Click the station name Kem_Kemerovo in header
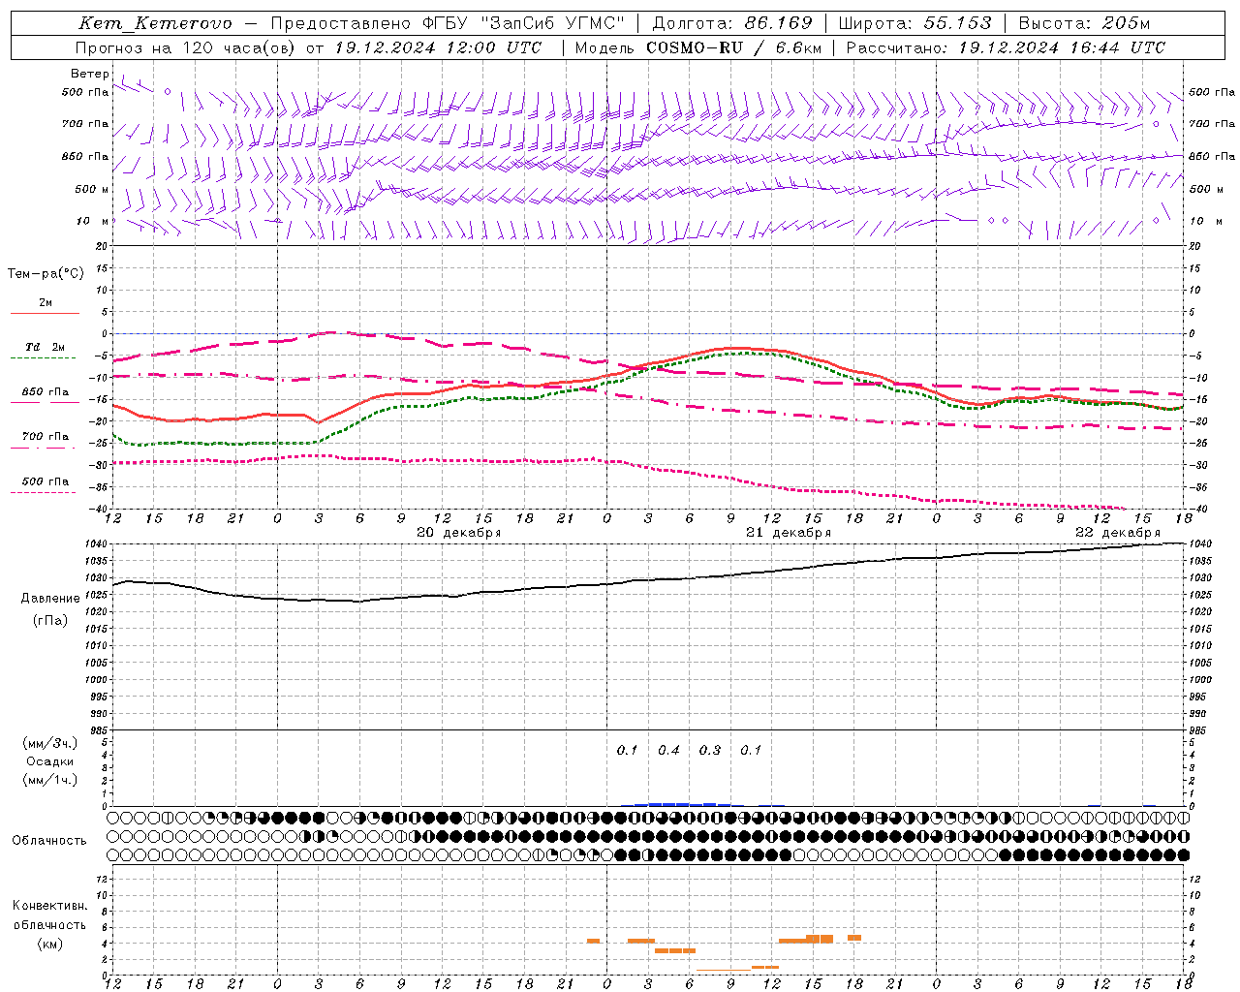The height and width of the screenshot is (992, 1240). (155, 23)
